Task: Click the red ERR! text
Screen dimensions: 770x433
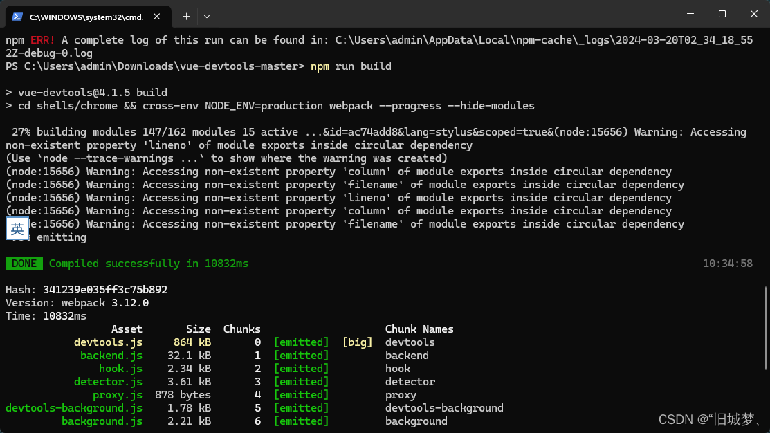Action: pyautogui.click(x=43, y=40)
